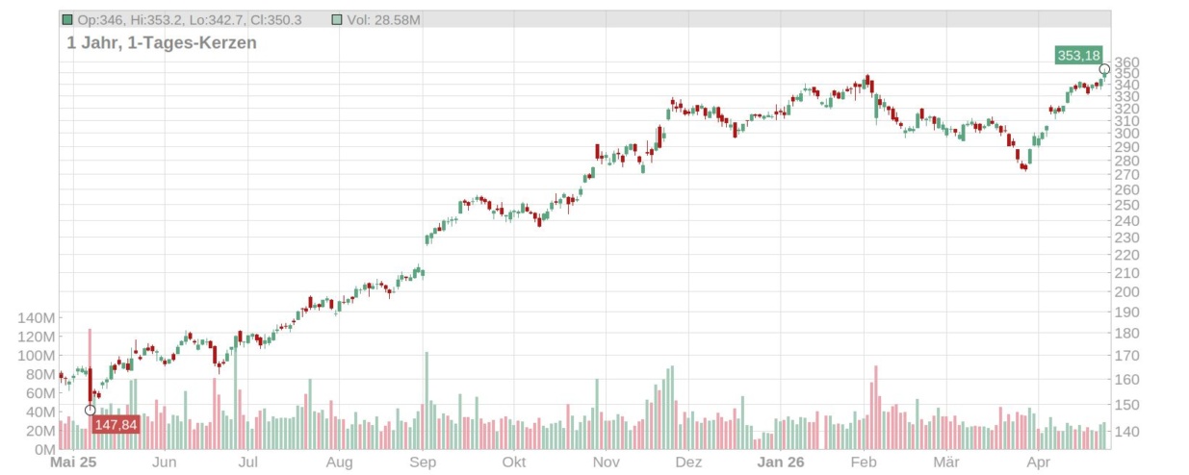Image resolution: width=1189 pixels, height=475 pixels.
Task: Click the tall red volume bar in early February
Action: coord(876,407)
